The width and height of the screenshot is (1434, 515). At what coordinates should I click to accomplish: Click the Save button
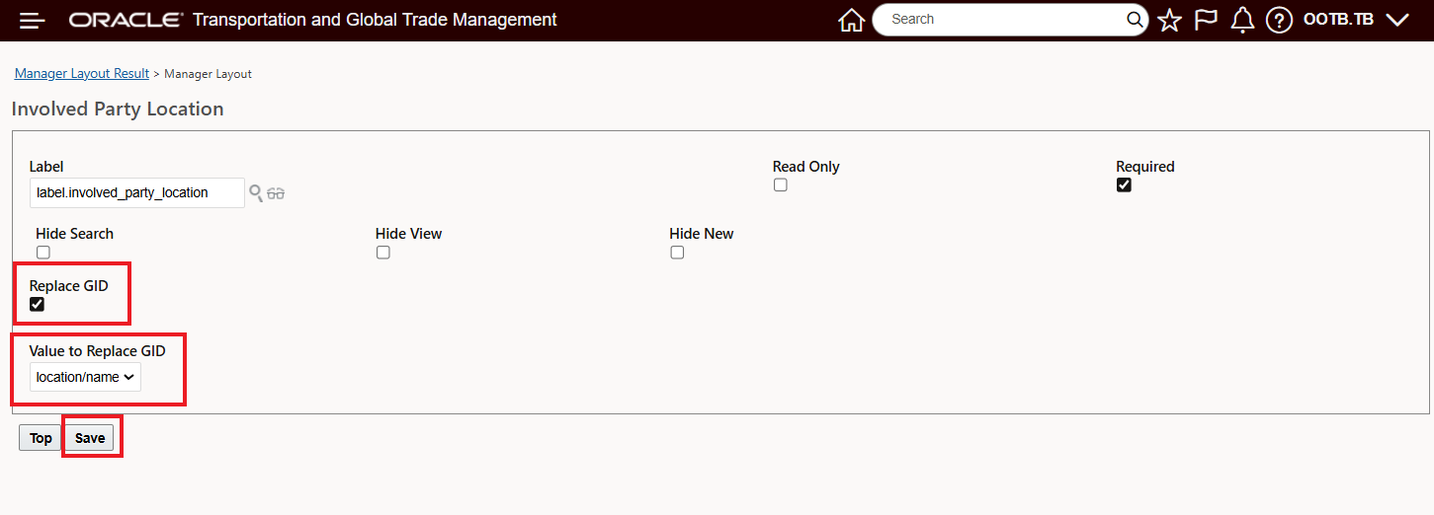click(x=90, y=438)
